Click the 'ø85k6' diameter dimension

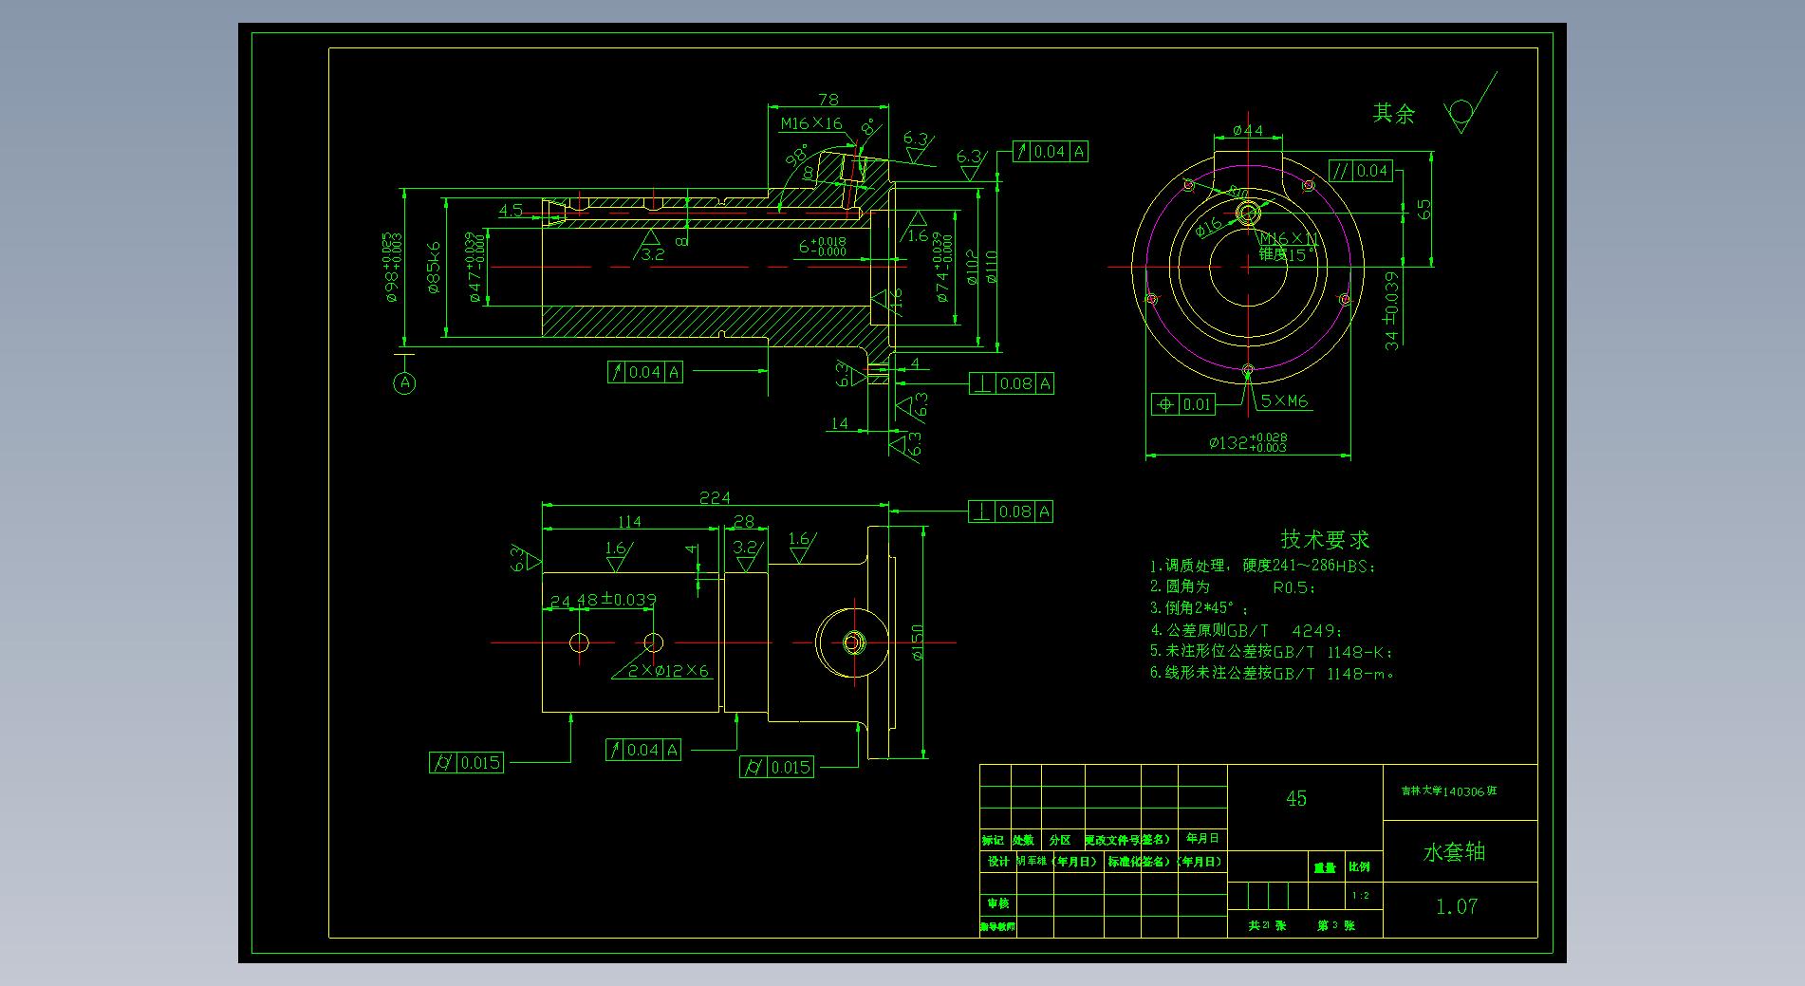434,268
